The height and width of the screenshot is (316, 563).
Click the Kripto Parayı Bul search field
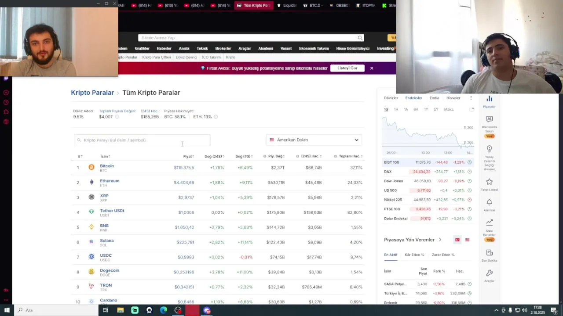pos(142,140)
